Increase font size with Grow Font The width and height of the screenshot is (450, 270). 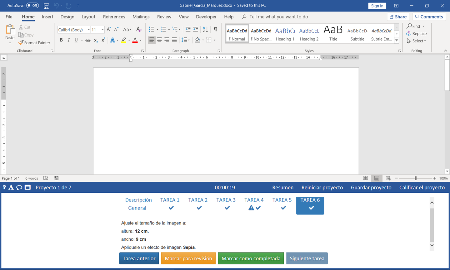tap(109, 29)
